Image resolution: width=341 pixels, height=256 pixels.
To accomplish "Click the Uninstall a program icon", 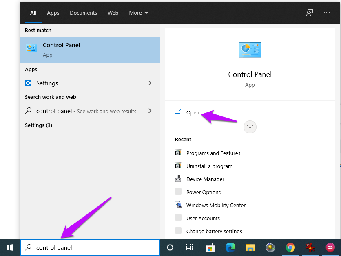I will click(x=178, y=166).
